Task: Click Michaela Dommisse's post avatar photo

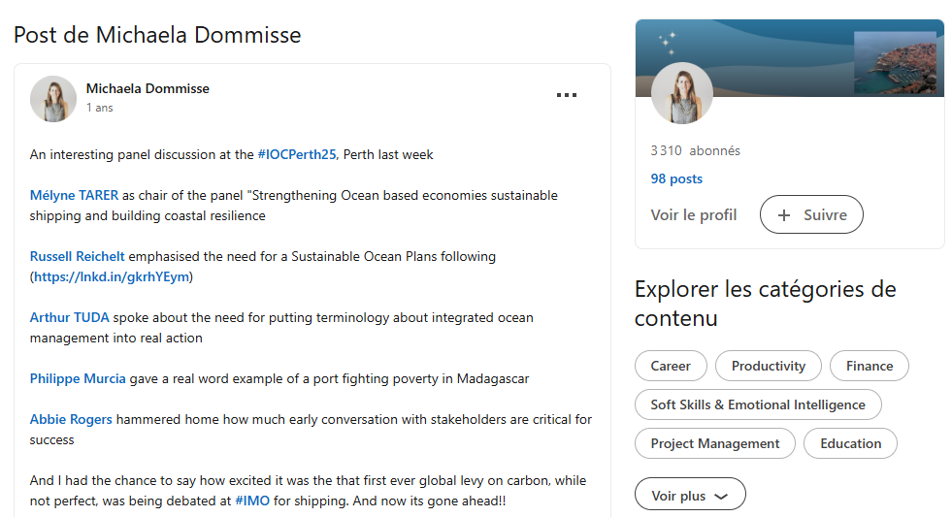Action: pyautogui.click(x=53, y=99)
